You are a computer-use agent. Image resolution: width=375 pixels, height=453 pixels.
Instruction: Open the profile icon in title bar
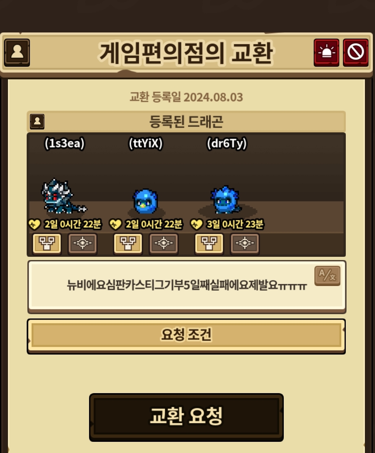tap(17, 53)
